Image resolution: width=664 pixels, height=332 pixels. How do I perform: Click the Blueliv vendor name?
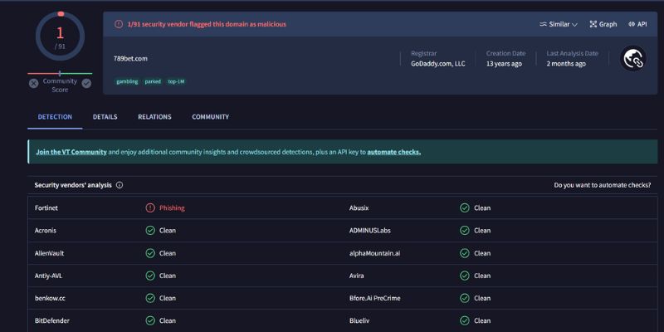click(x=359, y=320)
